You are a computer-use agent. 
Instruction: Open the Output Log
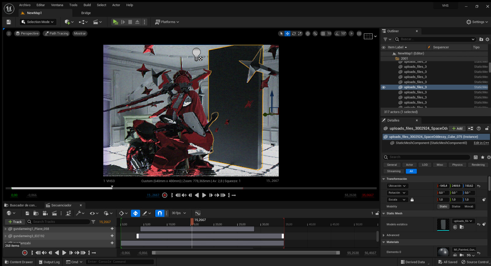tap(49, 262)
